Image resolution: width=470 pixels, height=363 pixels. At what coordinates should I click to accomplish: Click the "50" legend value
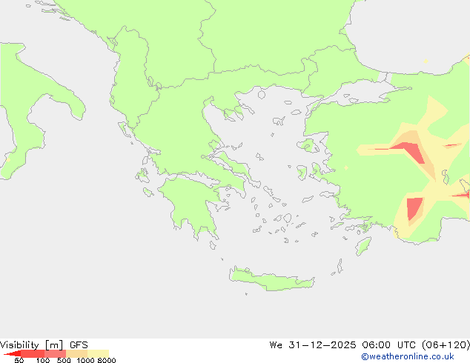[x=19, y=360]
